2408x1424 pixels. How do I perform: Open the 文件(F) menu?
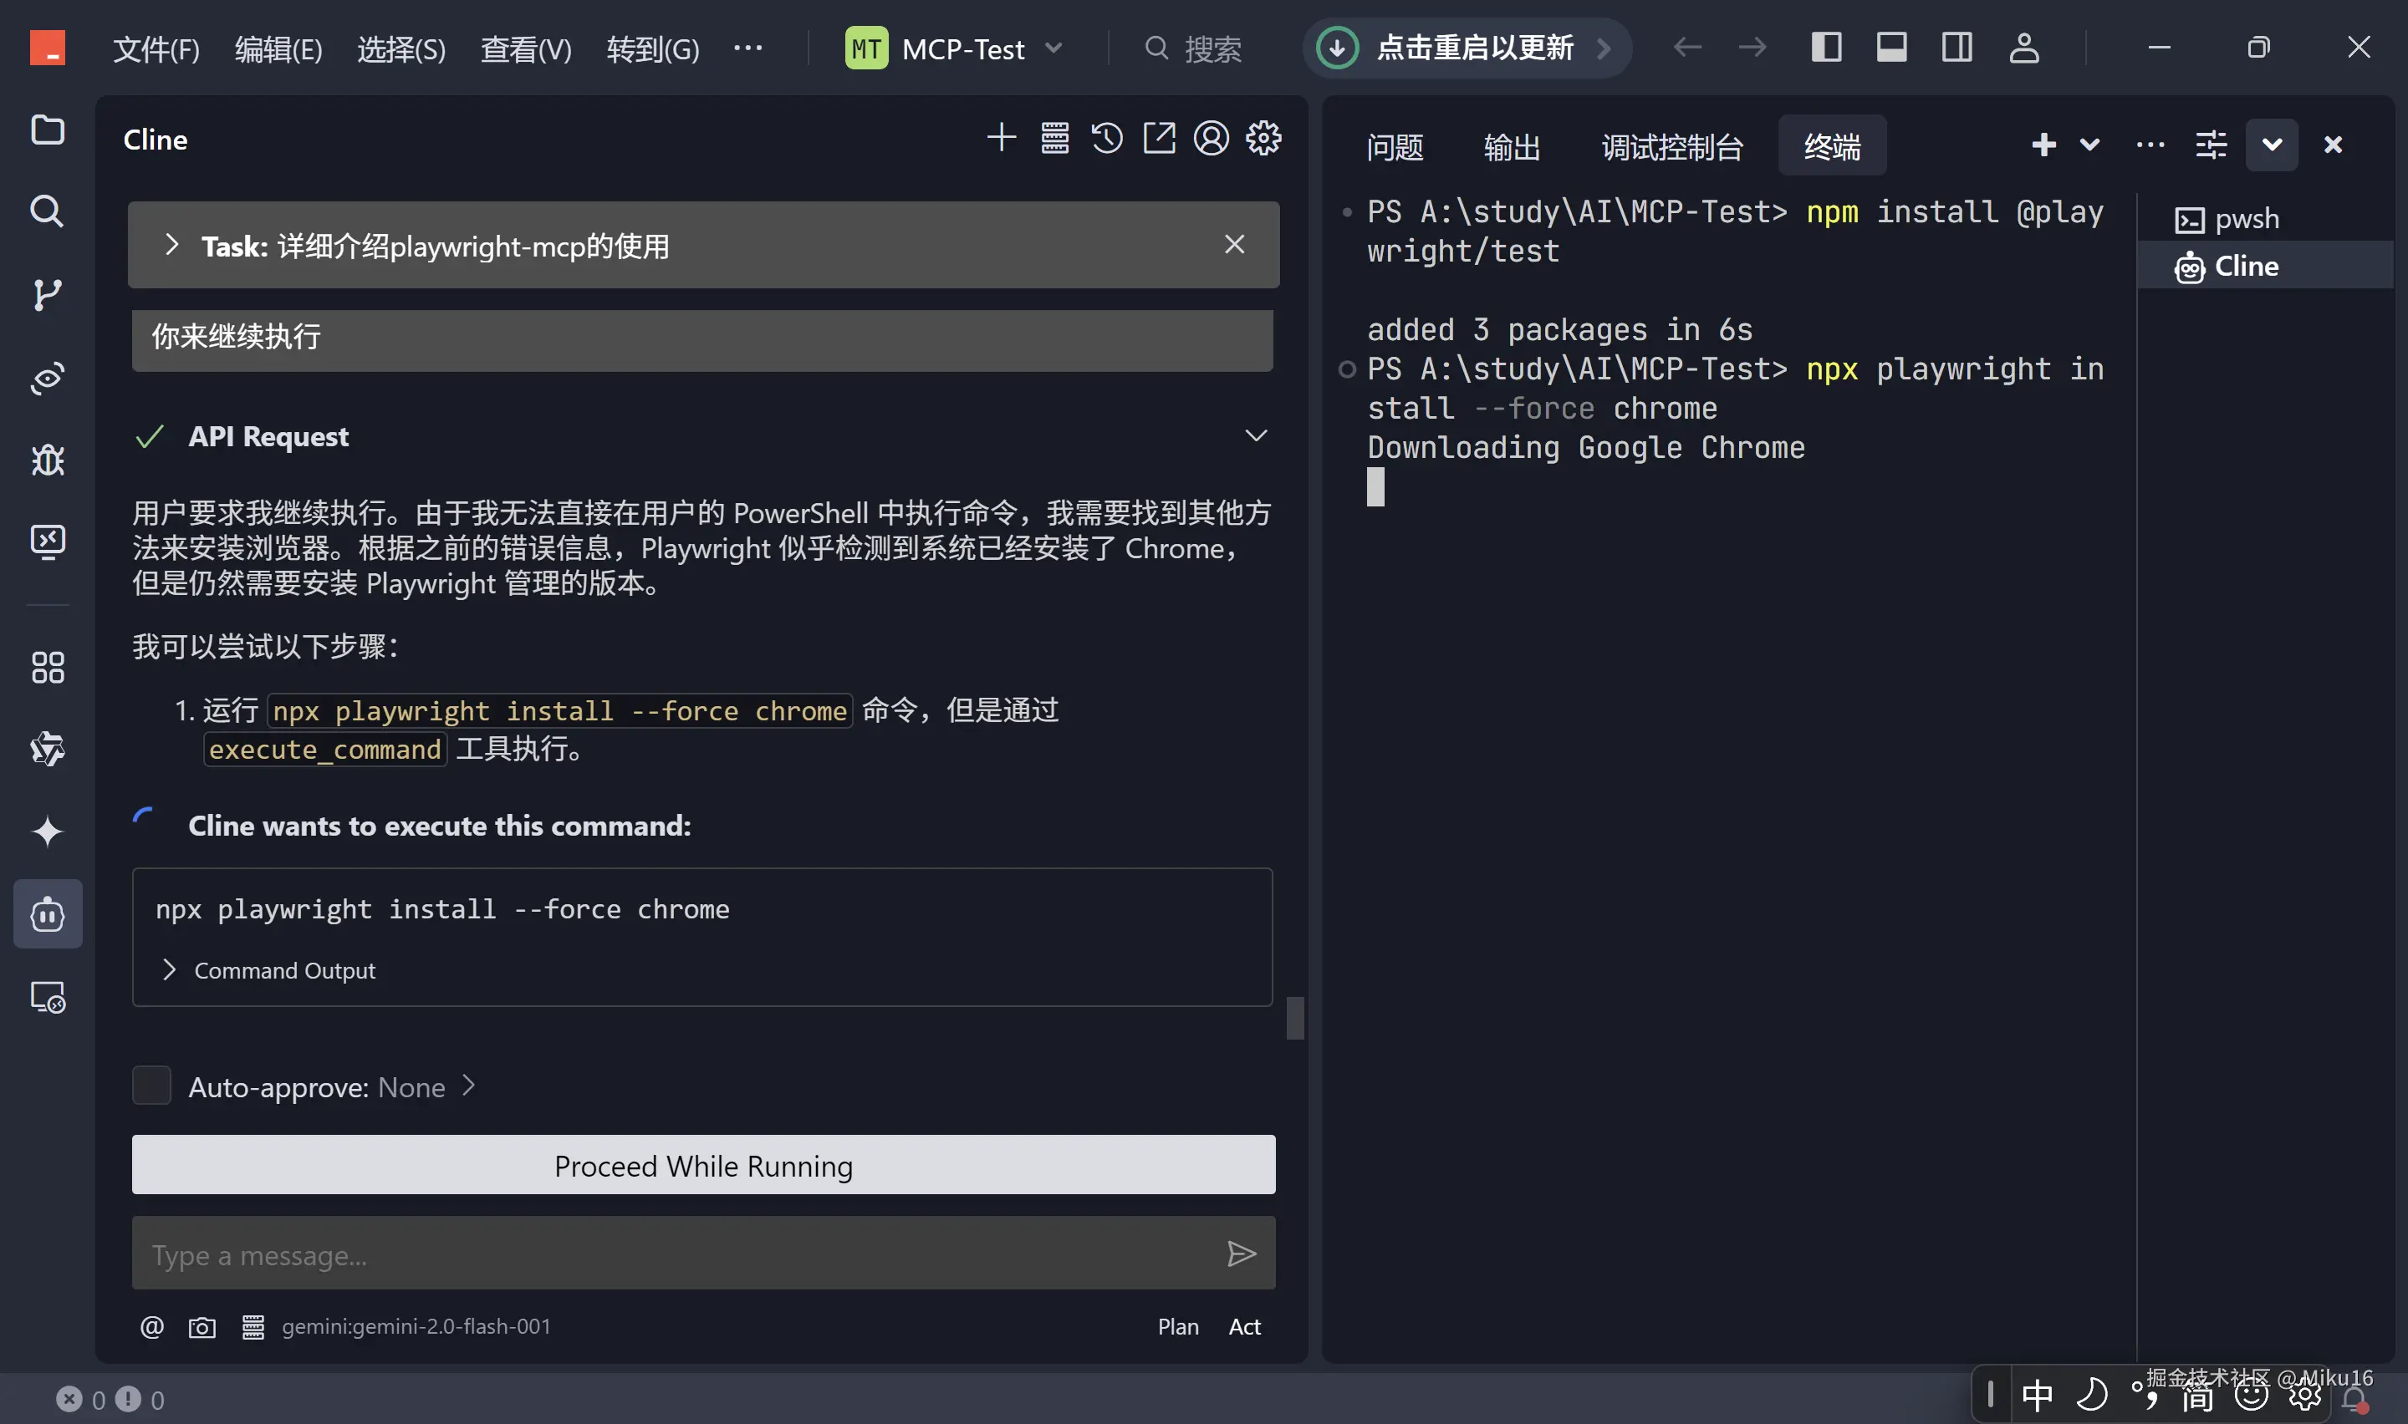click(156, 48)
